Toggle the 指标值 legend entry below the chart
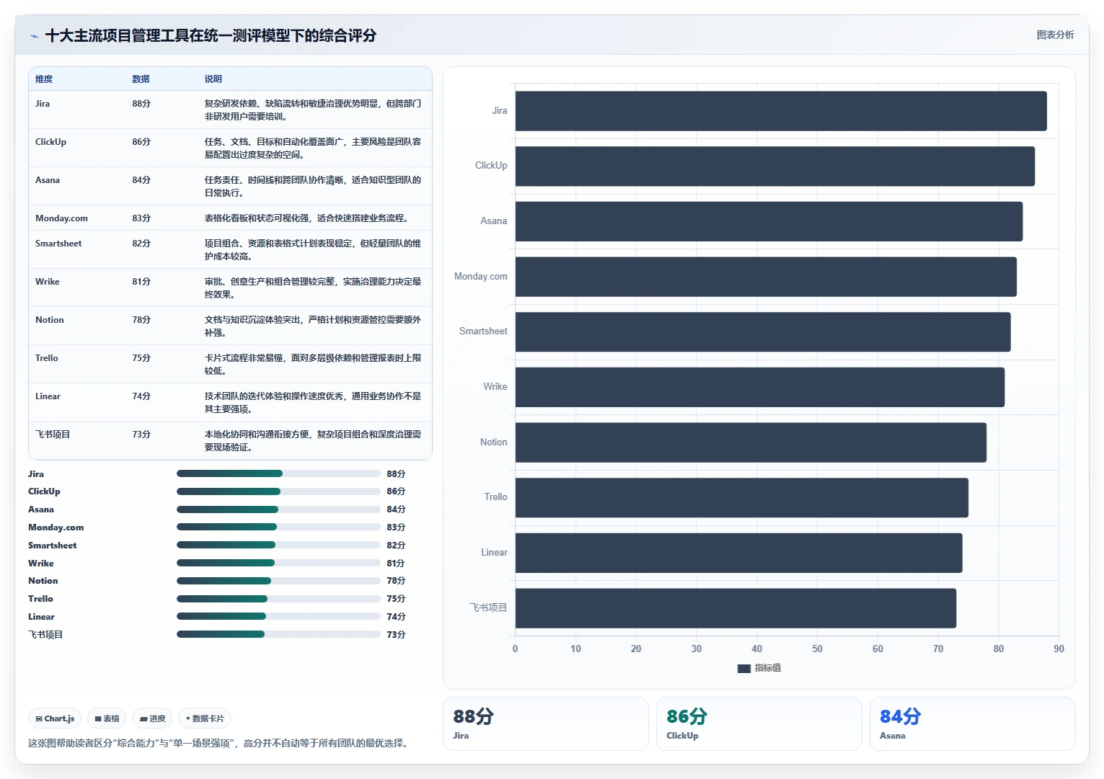1104x779 pixels. pos(759,668)
